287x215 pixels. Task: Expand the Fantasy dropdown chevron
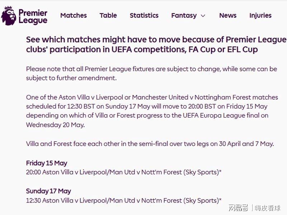203,16
